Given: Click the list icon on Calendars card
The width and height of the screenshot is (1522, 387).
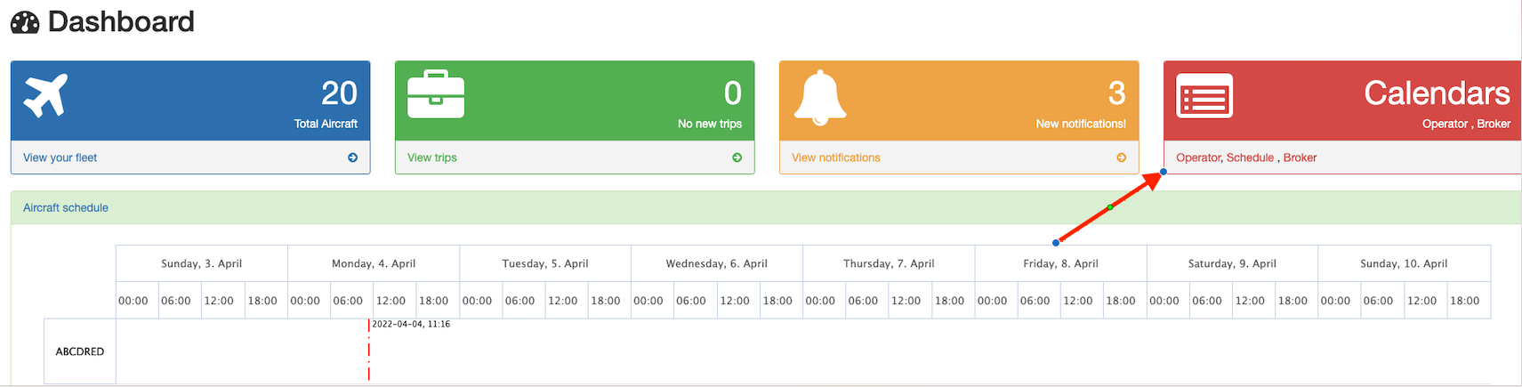Looking at the screenshot, I should coord(1204,96).
